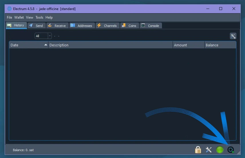Open the Coins tab
The width and height of the screenshot is (245, 158).
[129, 26]
